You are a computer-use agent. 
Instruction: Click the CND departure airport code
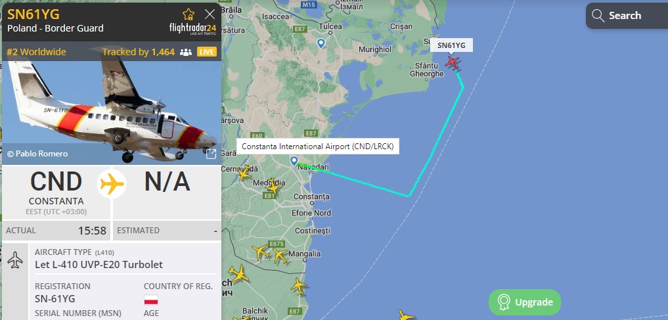[x=56, y=181]
